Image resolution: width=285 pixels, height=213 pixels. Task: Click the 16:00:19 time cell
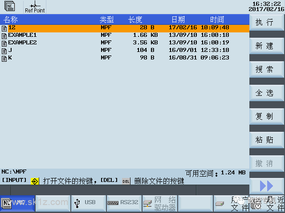215,43
